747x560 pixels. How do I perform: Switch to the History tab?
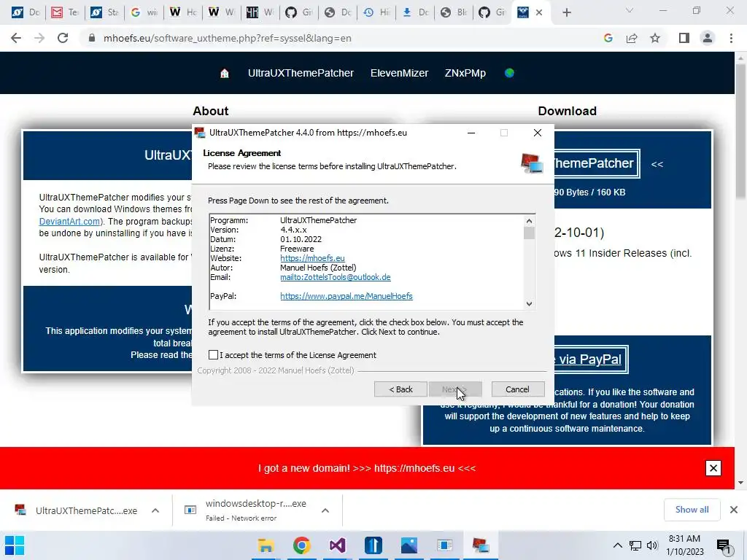[376, 12]
